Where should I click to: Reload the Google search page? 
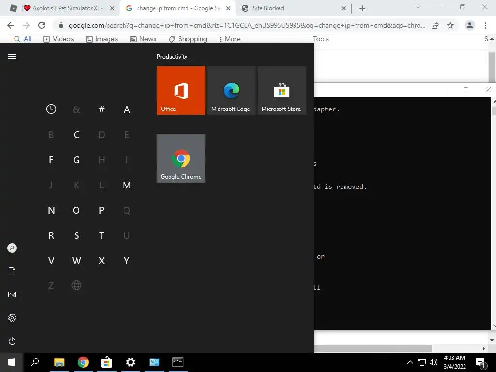pos(42,25)
